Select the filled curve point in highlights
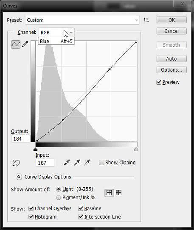194x230 pixels. coord(110,69)
